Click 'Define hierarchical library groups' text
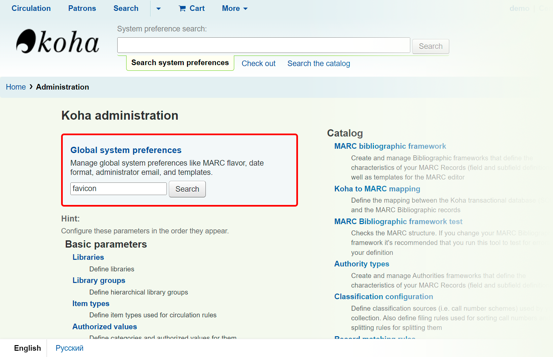This screenshot has height=357, width=553. tap(138, 292)
